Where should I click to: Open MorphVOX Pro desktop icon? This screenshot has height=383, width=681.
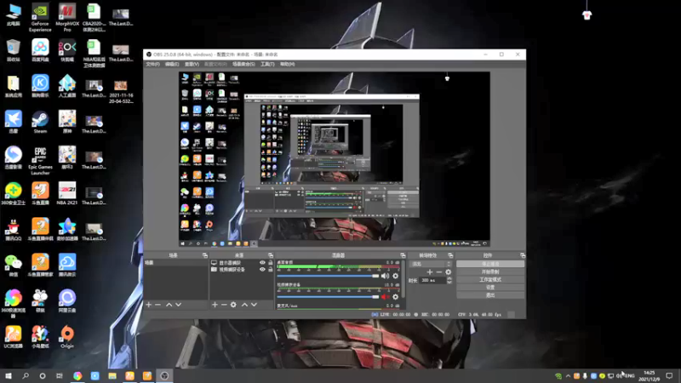67,18
